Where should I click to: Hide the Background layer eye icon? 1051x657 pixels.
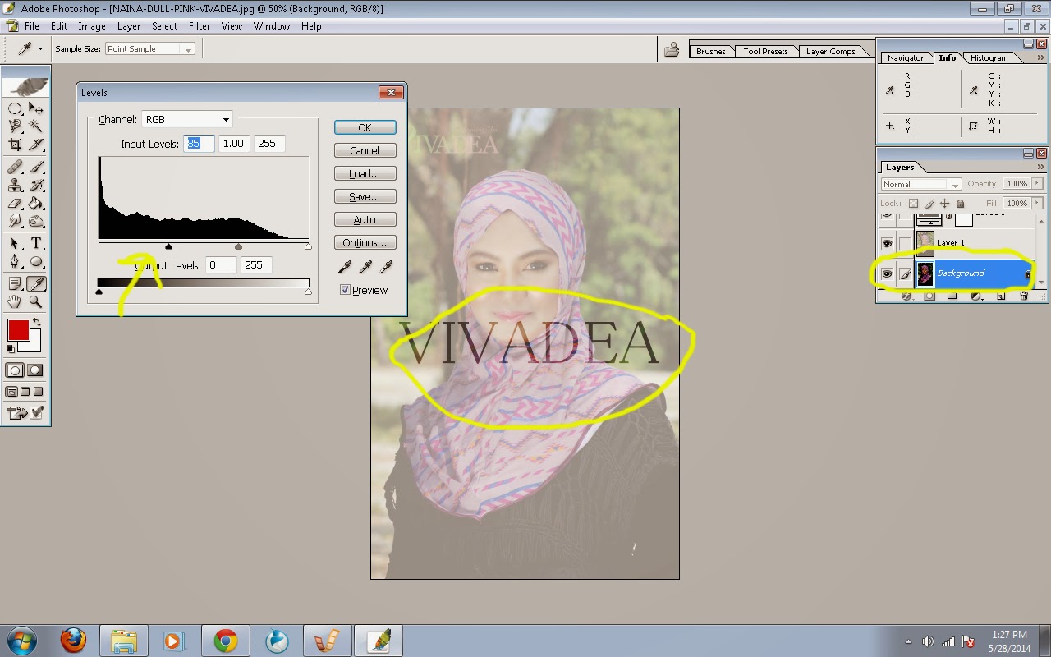(887, 273)
